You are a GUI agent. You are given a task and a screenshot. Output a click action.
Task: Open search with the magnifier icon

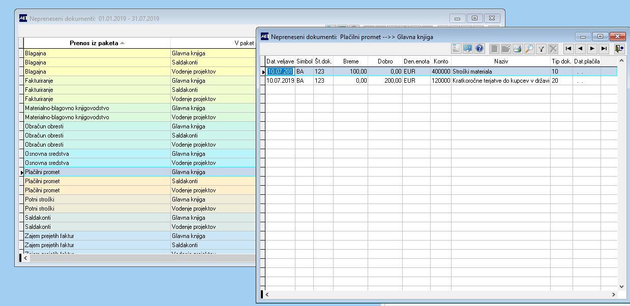pos(529,49)
